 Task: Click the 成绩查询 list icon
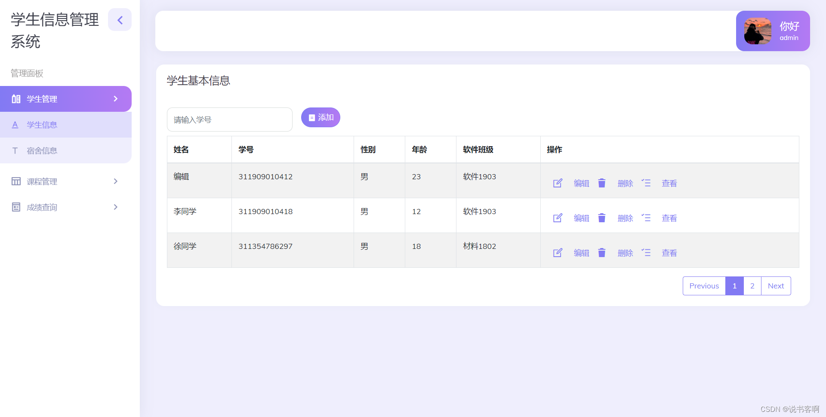click(16, 207)
